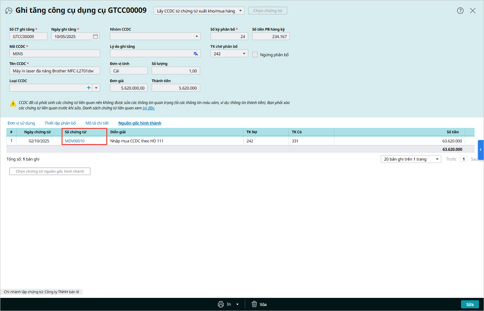Screen dimensions: 484x311
Task: Change the 20 bản ghi trên 1 trang selector
Action: 410,159
